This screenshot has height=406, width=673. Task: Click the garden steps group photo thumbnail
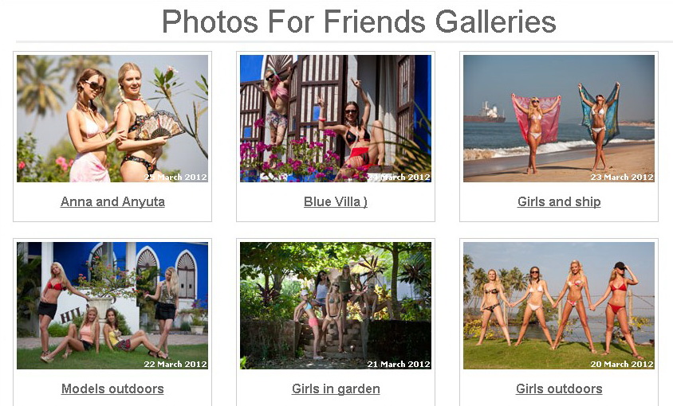point(336,306)
